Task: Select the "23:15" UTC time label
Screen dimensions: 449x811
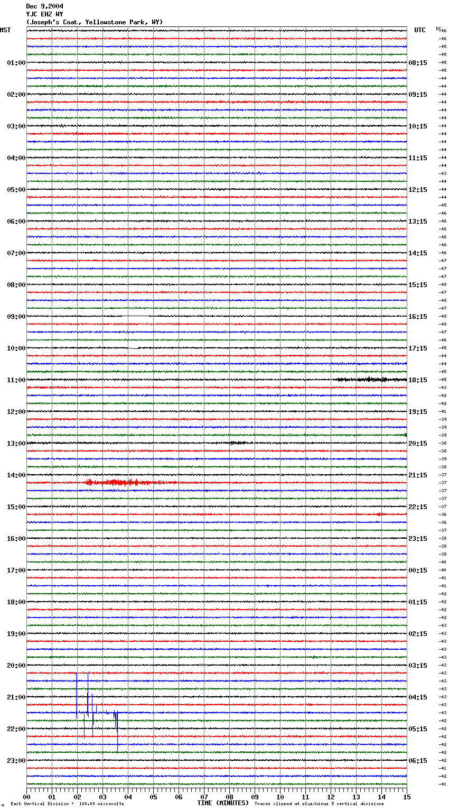Action: [418, 539]
